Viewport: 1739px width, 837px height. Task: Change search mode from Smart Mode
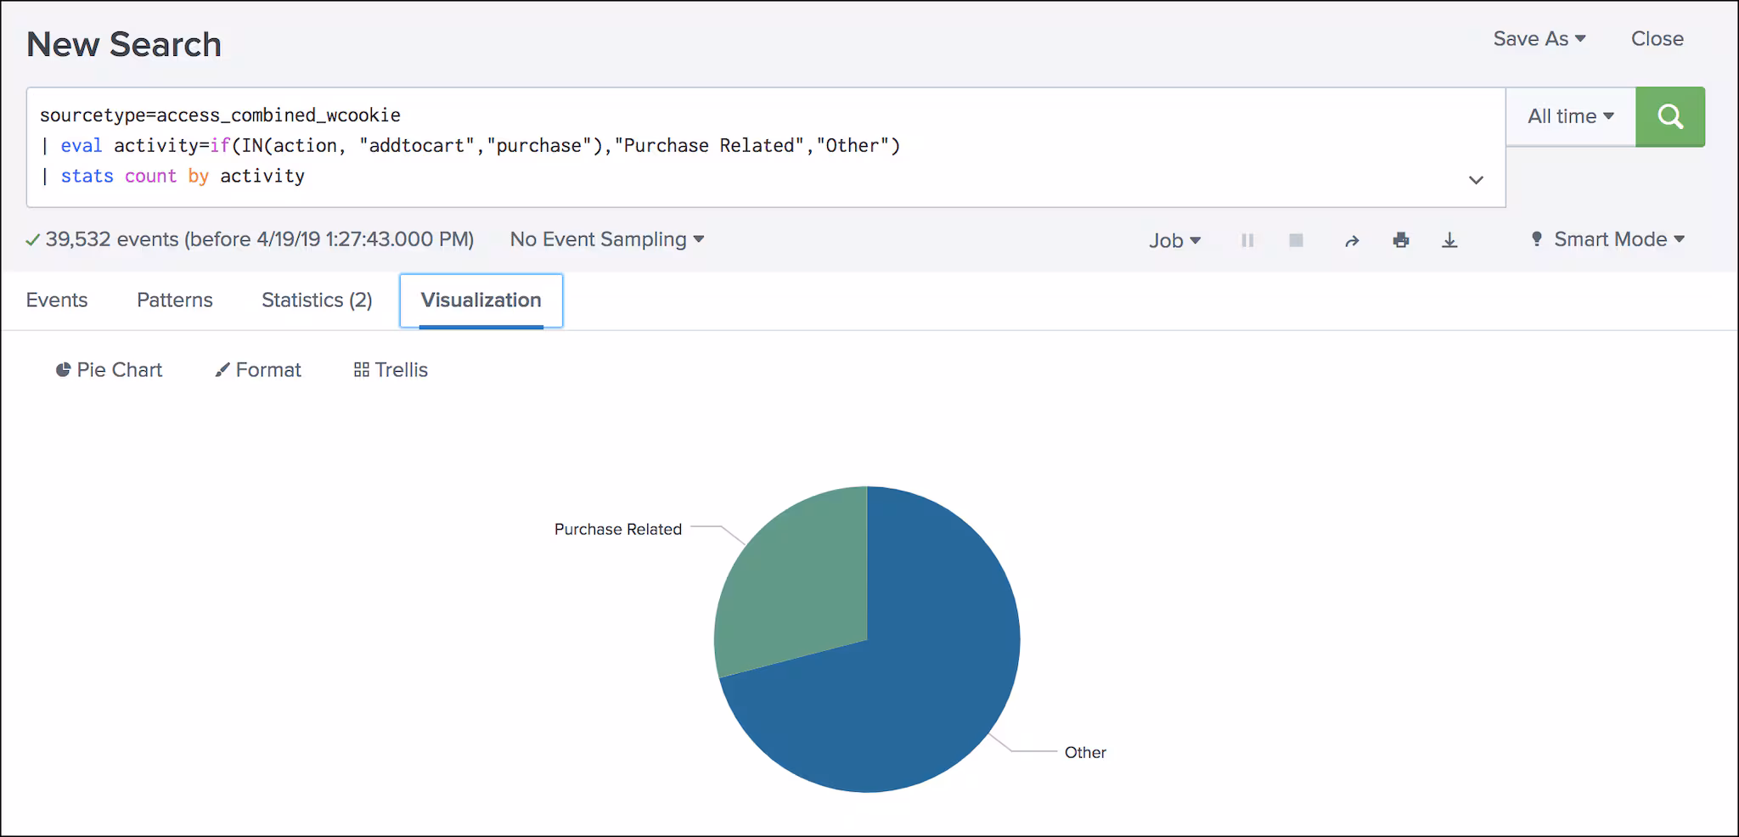[1607, 239]
